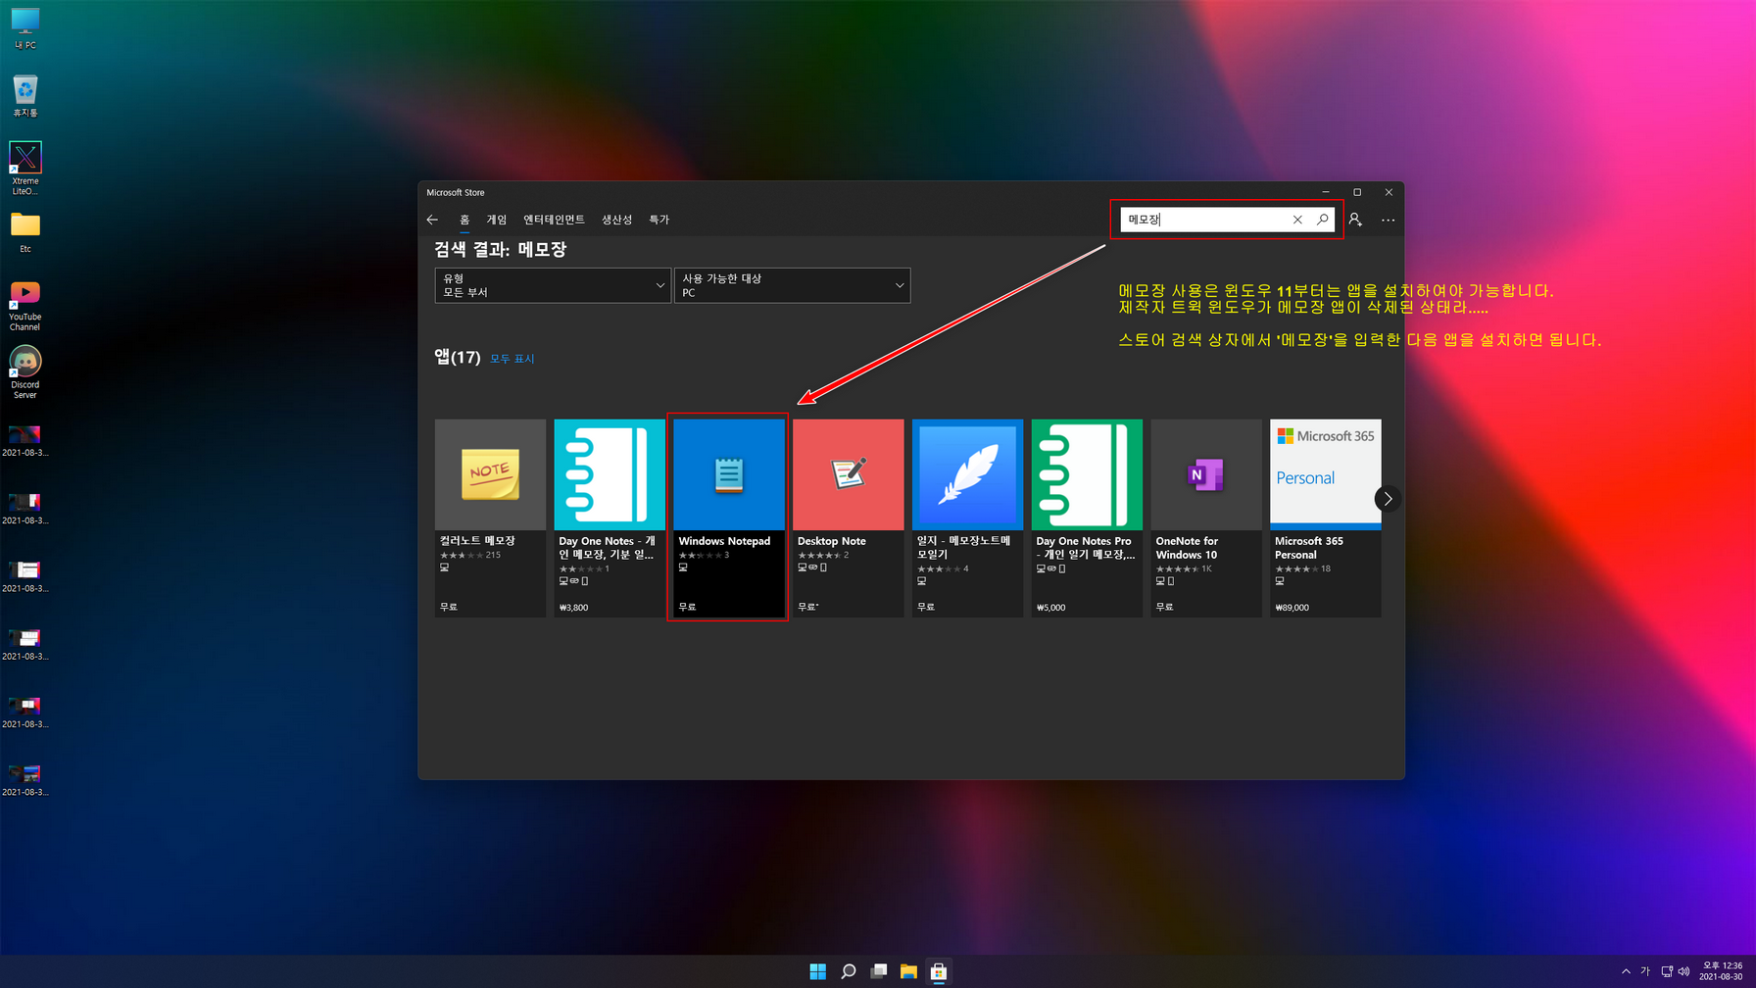
Task: Select the Xtreme LiteOS desktop shortcut
Action: (25, 169)
